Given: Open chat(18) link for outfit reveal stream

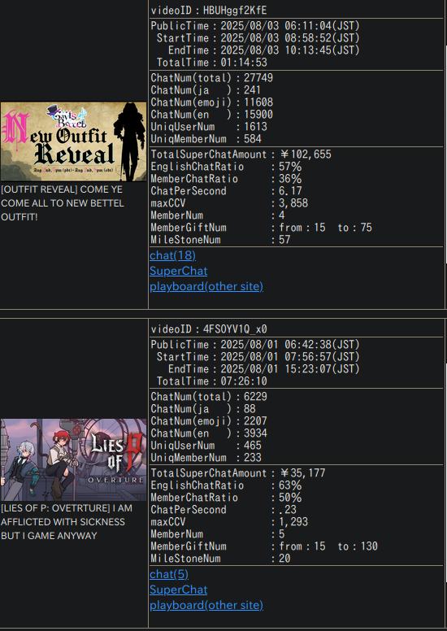Looking at the screenshot, I should point(172,255).
